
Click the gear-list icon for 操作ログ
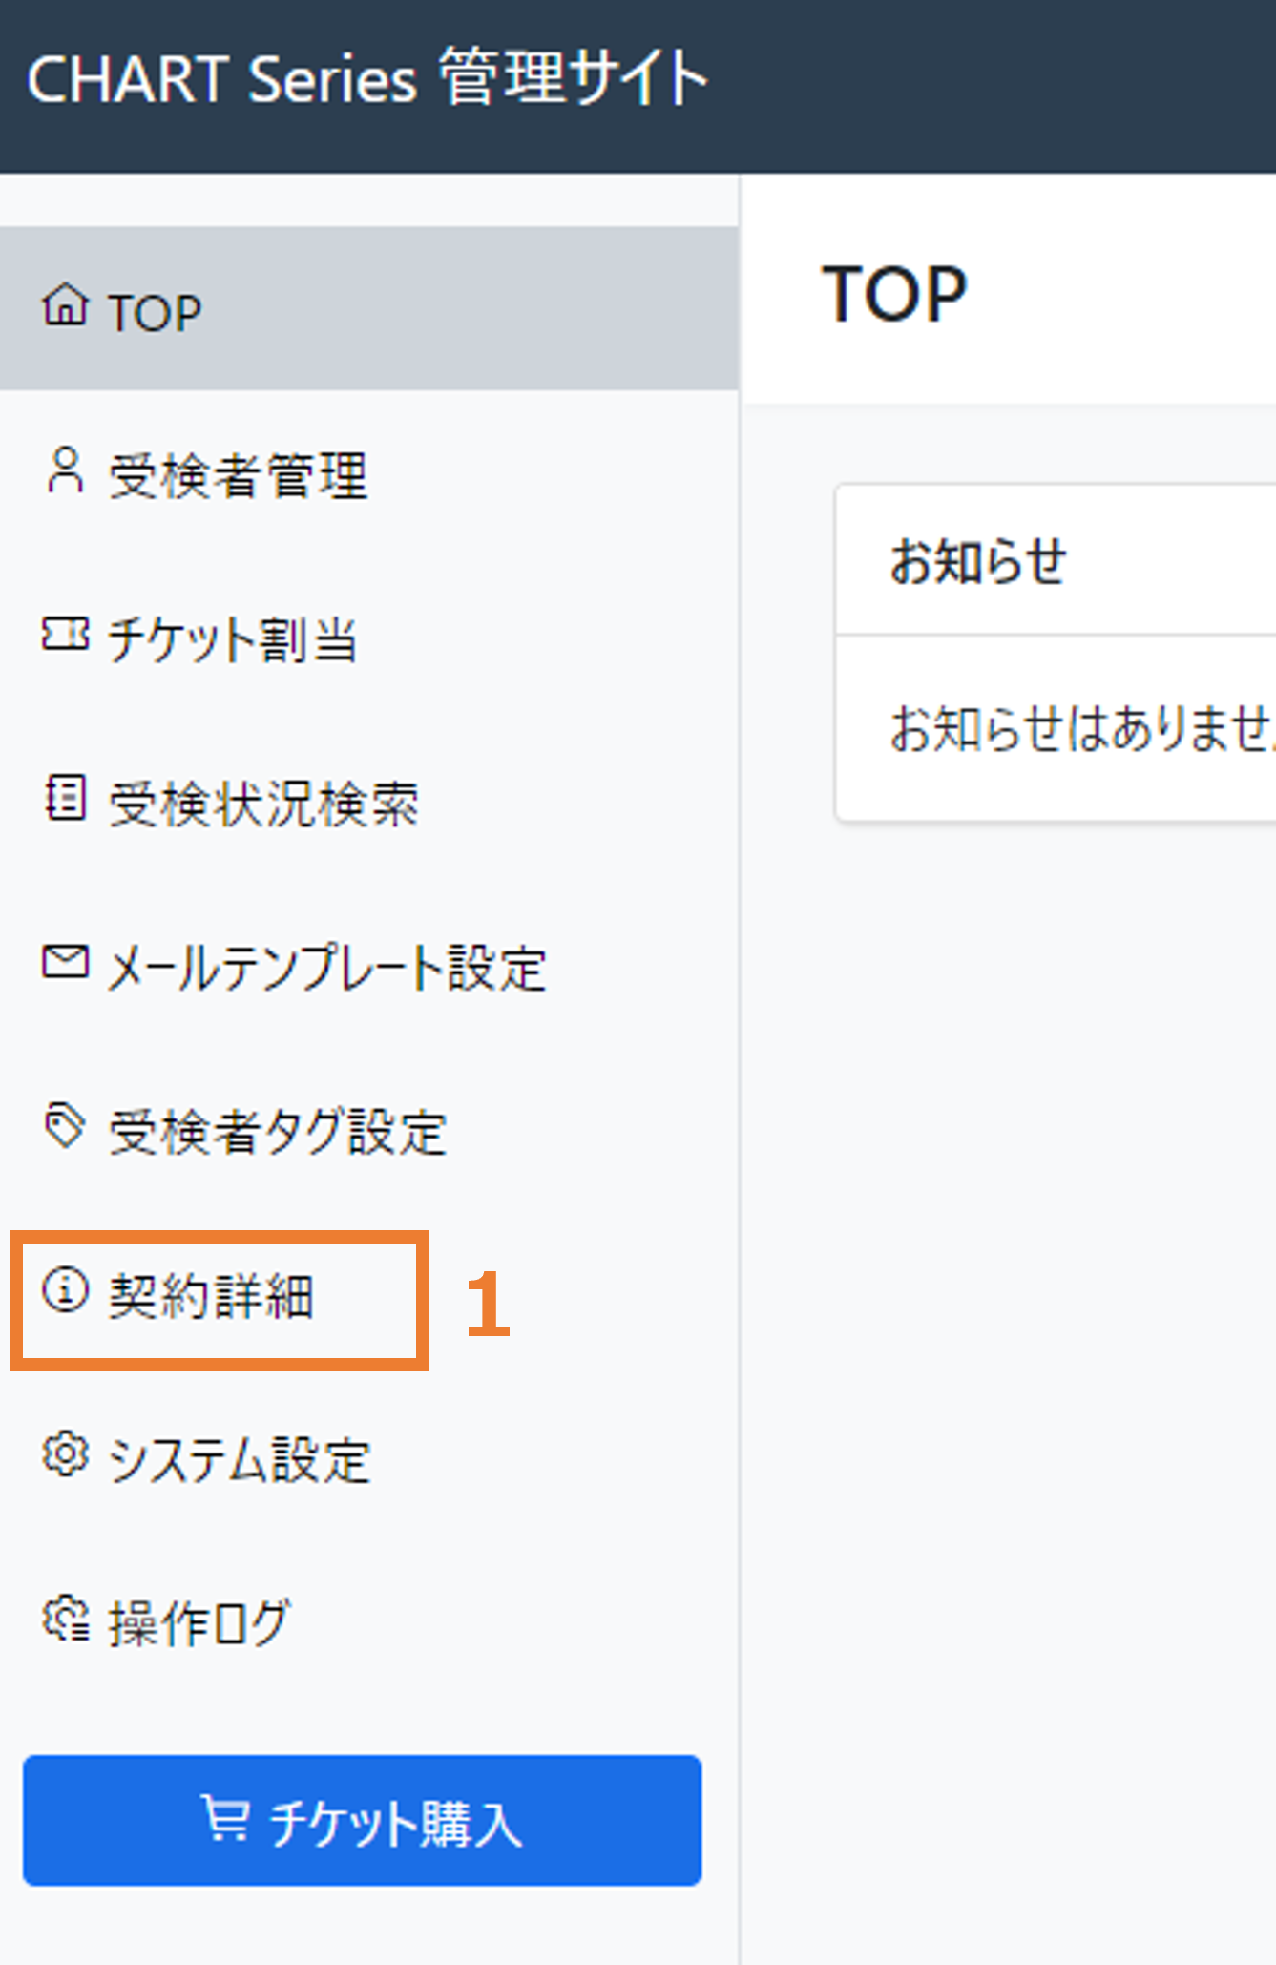(65, 1619)
